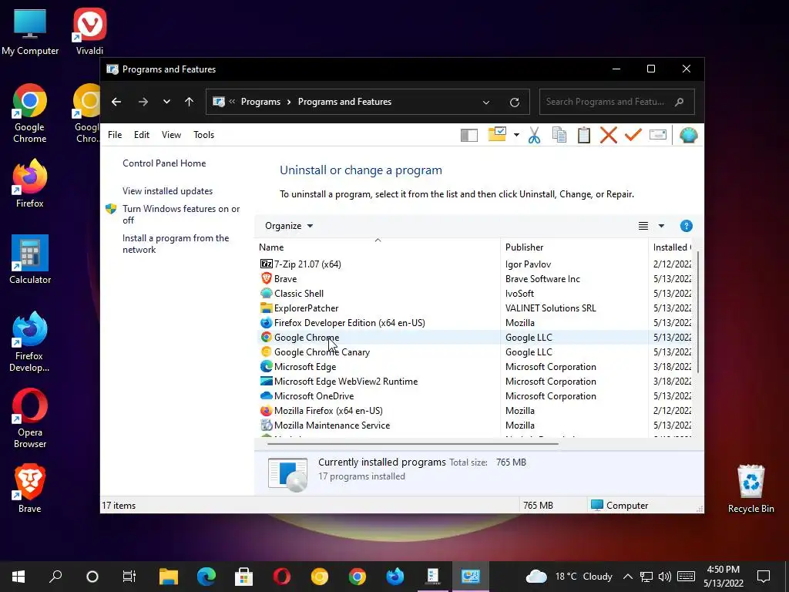Open Opera from the taskbar
Screen dimensions: 789x592
coord(282,577)
